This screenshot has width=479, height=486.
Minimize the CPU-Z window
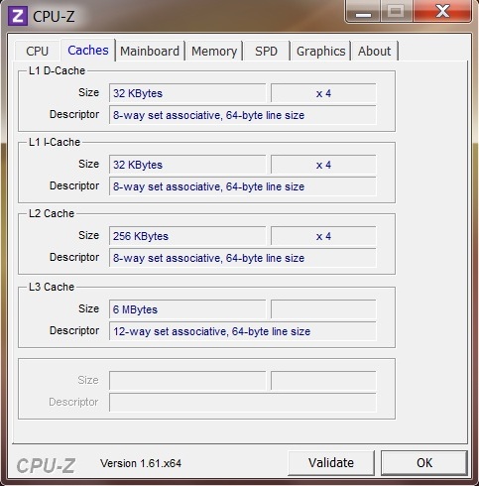[363, 12]
